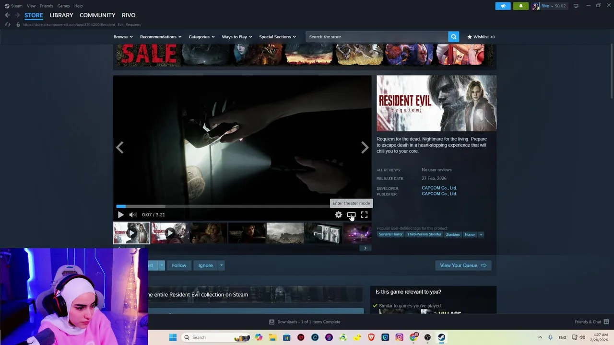This screenshot has width=614, height=345.
Task: Select the Third-Person Shooter tag
Action: 424,234
